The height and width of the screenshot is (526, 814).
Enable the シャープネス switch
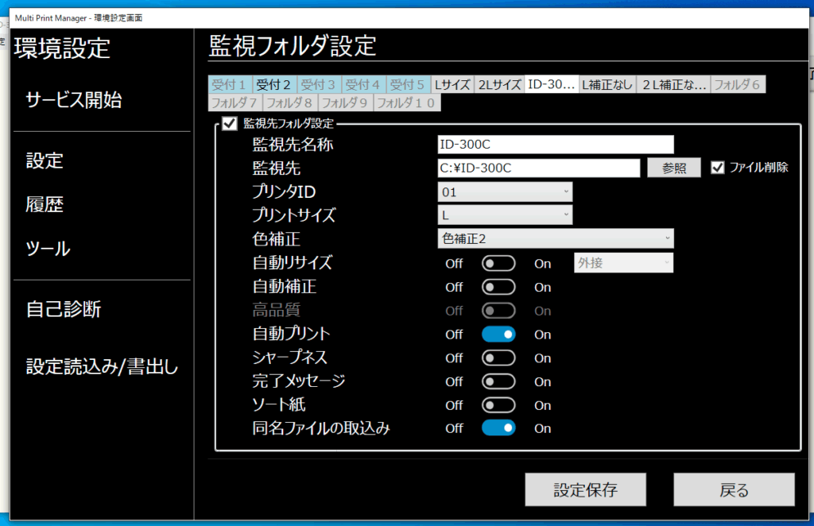(498, 358)
